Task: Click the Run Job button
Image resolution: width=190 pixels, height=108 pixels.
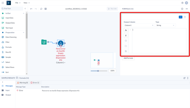Action: [x=112, y=9]
